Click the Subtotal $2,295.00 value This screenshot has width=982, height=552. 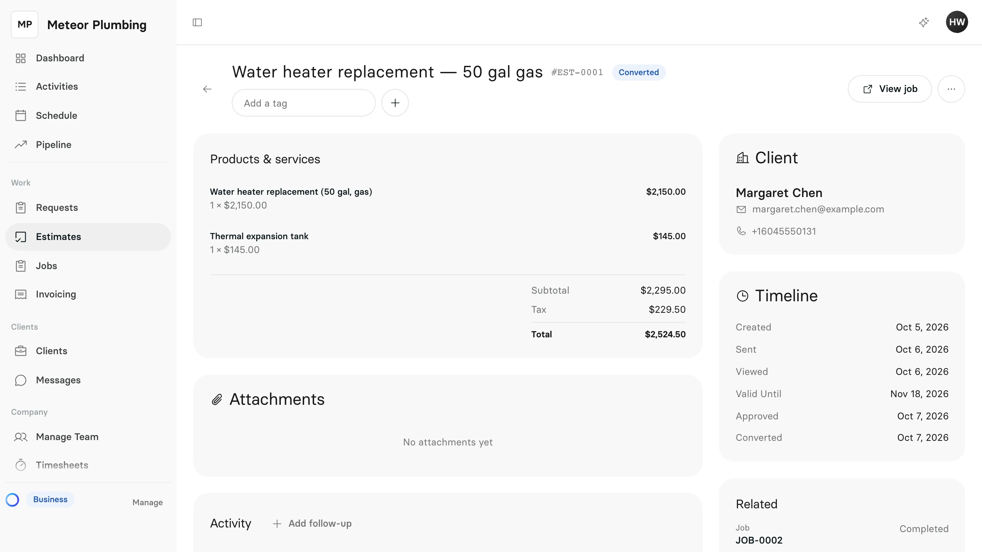point(663,290)
